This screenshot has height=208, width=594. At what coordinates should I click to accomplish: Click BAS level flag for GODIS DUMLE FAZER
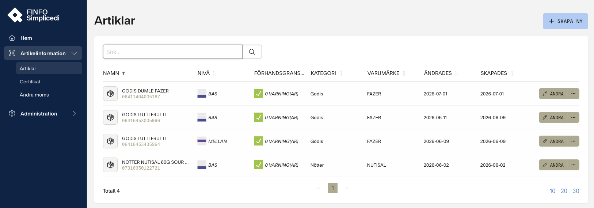click(202, 94)
